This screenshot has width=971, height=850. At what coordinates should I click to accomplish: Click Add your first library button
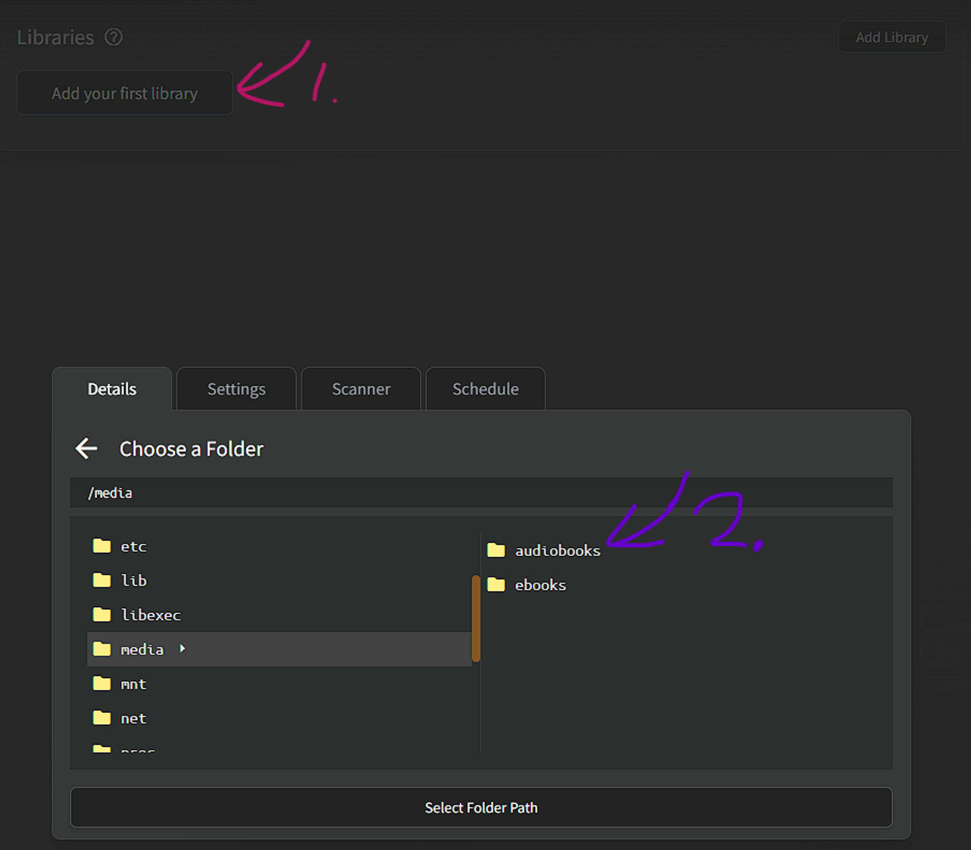(124, 93)
